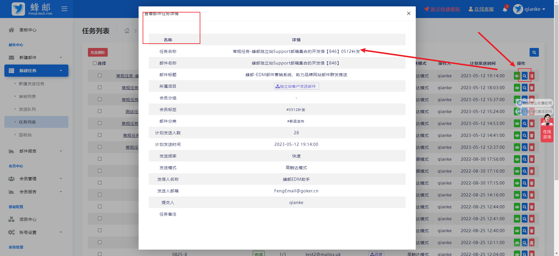Delete the 12:37:00 task

[x=532, y=147]
